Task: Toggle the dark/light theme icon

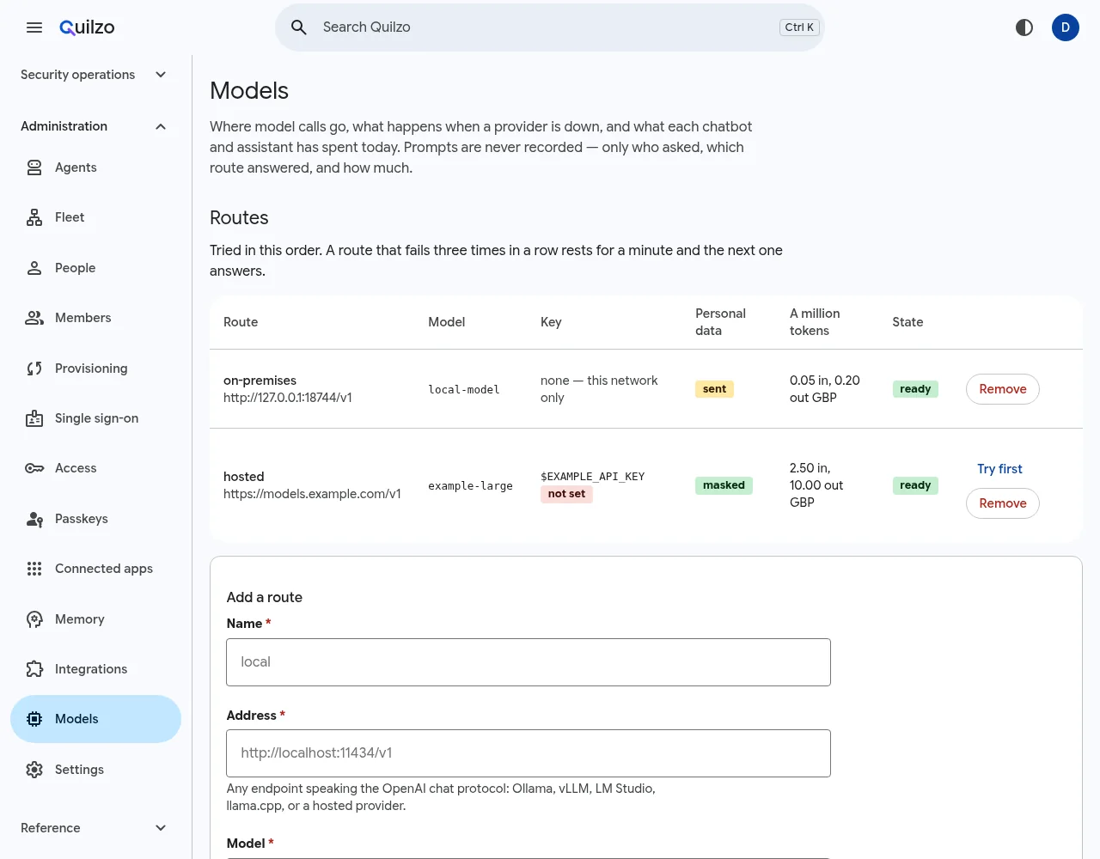Action: click(1024, 27)
